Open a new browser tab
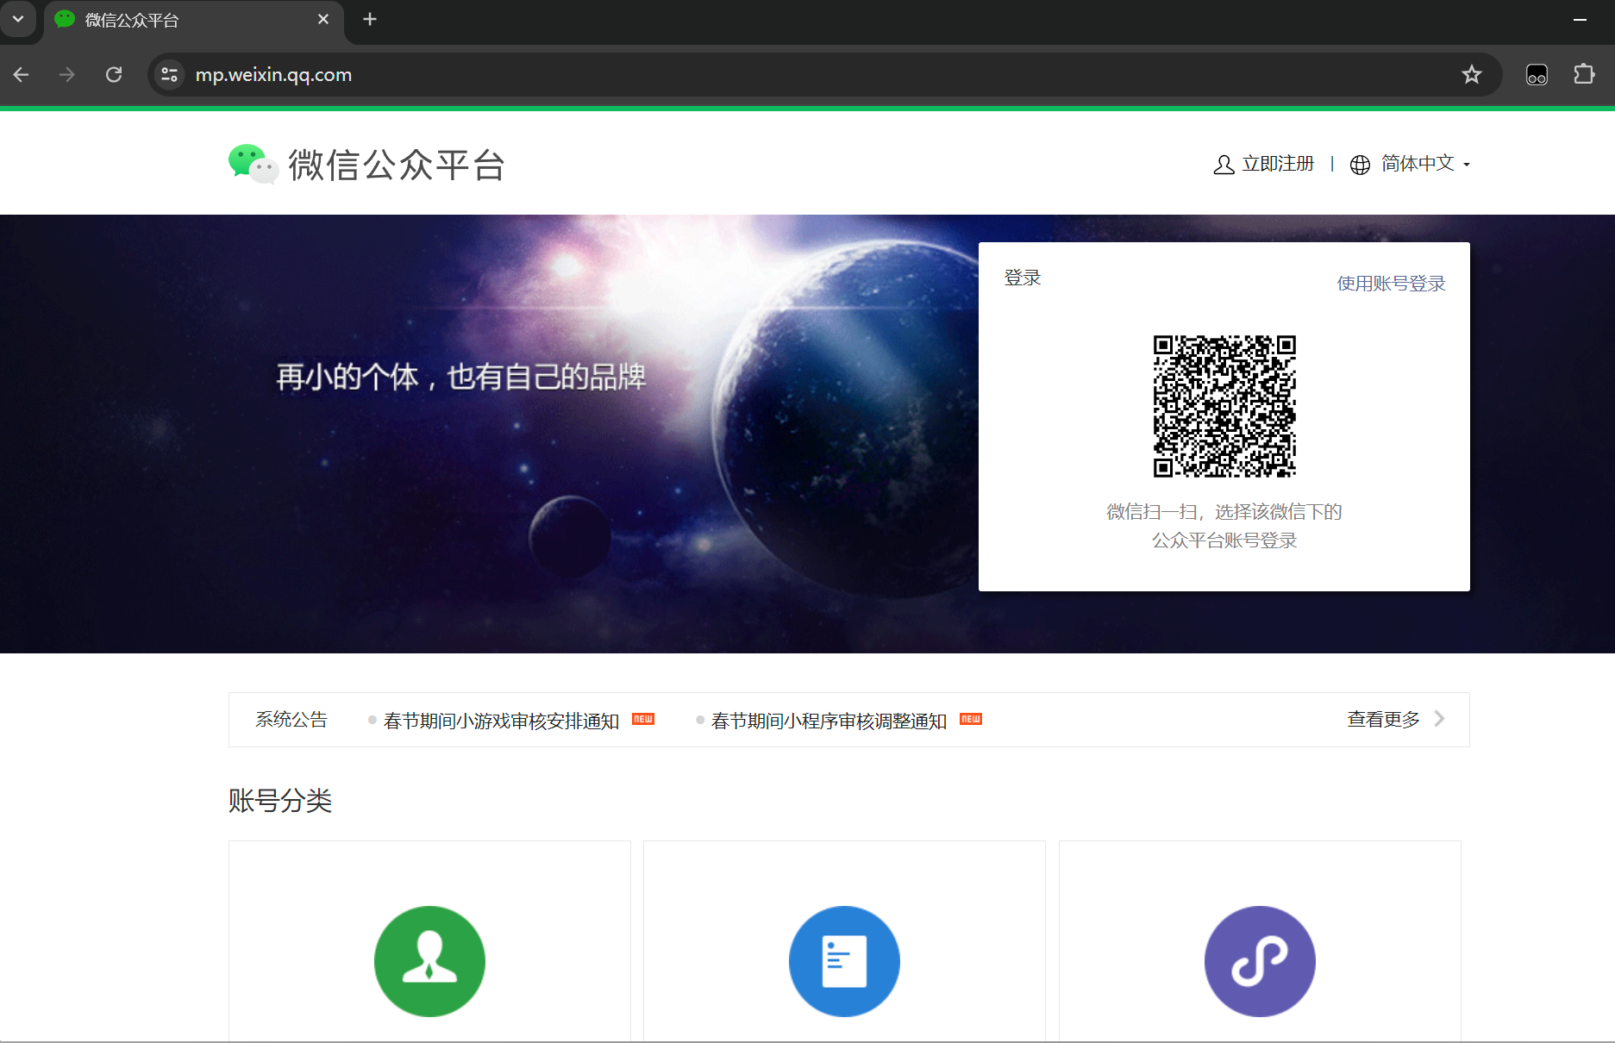The height and width of the screenshot is (1043, 1615). (x=370, y=19)
